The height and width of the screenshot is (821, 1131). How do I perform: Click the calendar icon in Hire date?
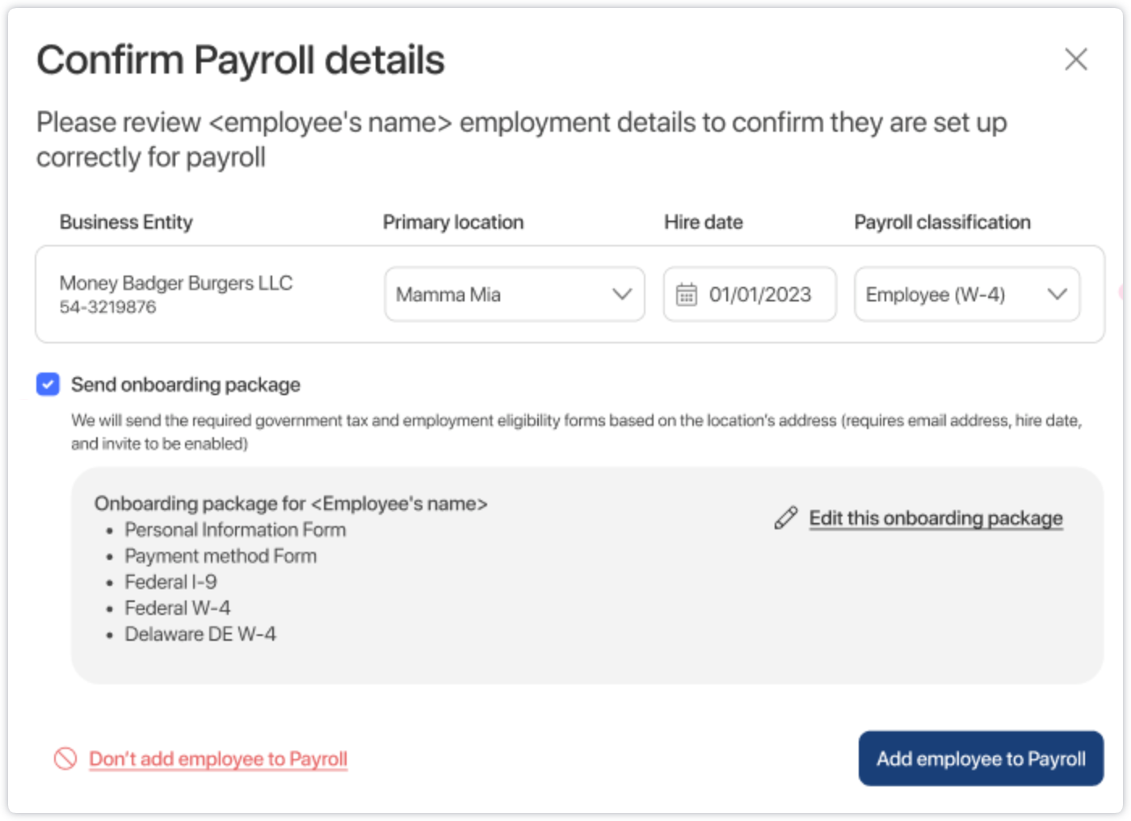pos(686,295)
